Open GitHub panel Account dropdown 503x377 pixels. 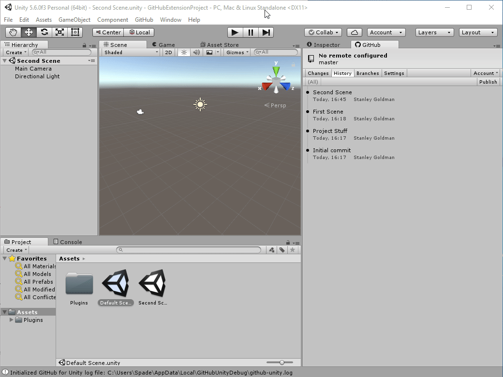tap(486, 73)
